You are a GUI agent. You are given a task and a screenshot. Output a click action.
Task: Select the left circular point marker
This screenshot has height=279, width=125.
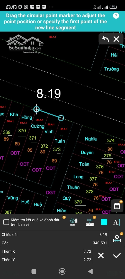37,109
